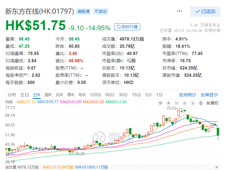Click the MA20:63.69 indicator label
Viewport: 227px width, 170px height.
(x=71, y=102)
